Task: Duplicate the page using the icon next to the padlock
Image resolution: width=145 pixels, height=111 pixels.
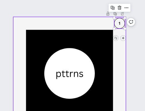Action: tap(115, 14)
